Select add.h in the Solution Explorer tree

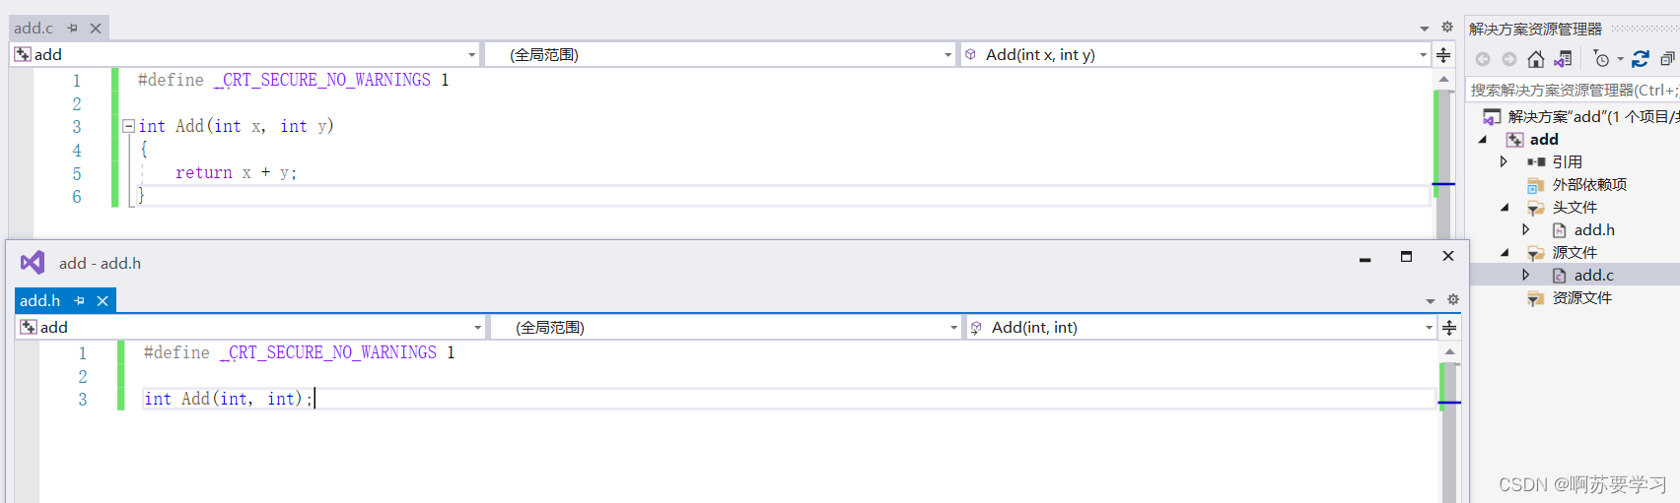click(x=1593, y=230)
